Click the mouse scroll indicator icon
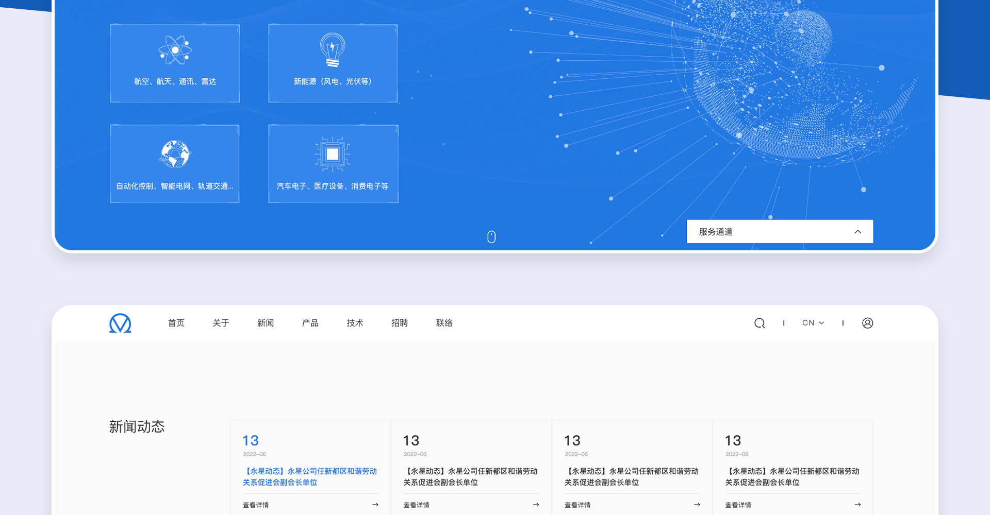 (491, 237)
